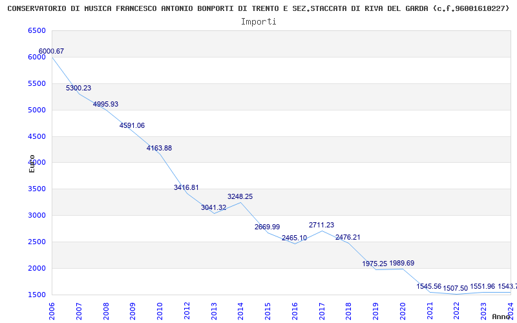Click the Anno x-axis label
Screen dimensions: 517x323
(501, 317)
